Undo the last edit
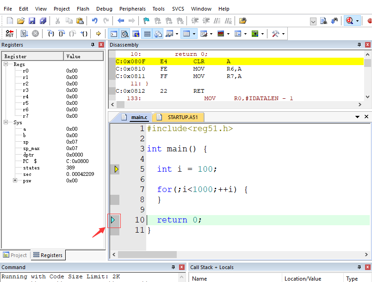The height and width of the screenshot is (282, 372). click(x=95, y=21)
